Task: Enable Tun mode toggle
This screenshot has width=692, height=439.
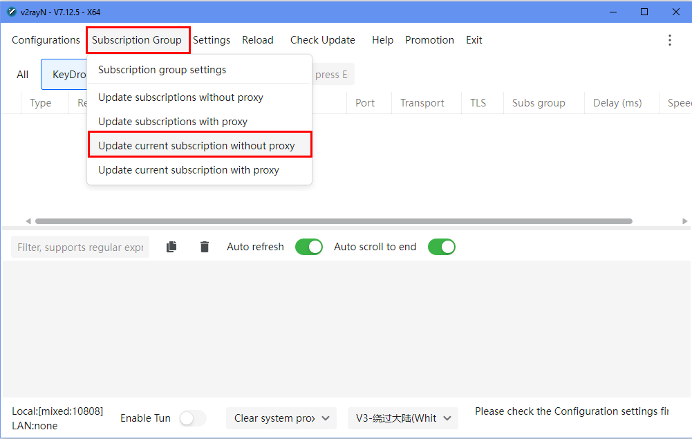Action: coord(192,418)
